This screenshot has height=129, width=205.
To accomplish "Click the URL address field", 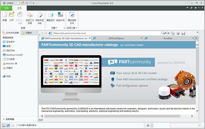I will [x=107, y=33].
